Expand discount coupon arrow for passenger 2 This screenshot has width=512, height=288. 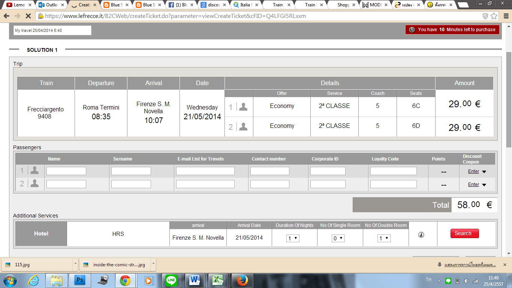(x=484, y=185)
